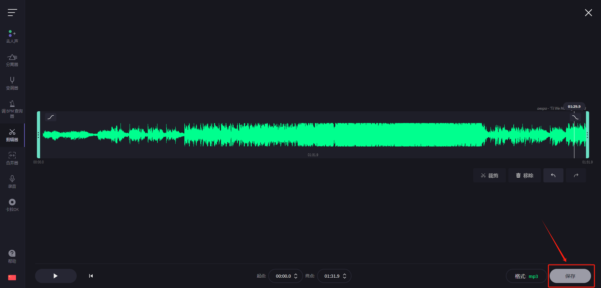Screen dimensions: 601x288
Task: Toggle the fade-in curve button
Action: point(51,117)
